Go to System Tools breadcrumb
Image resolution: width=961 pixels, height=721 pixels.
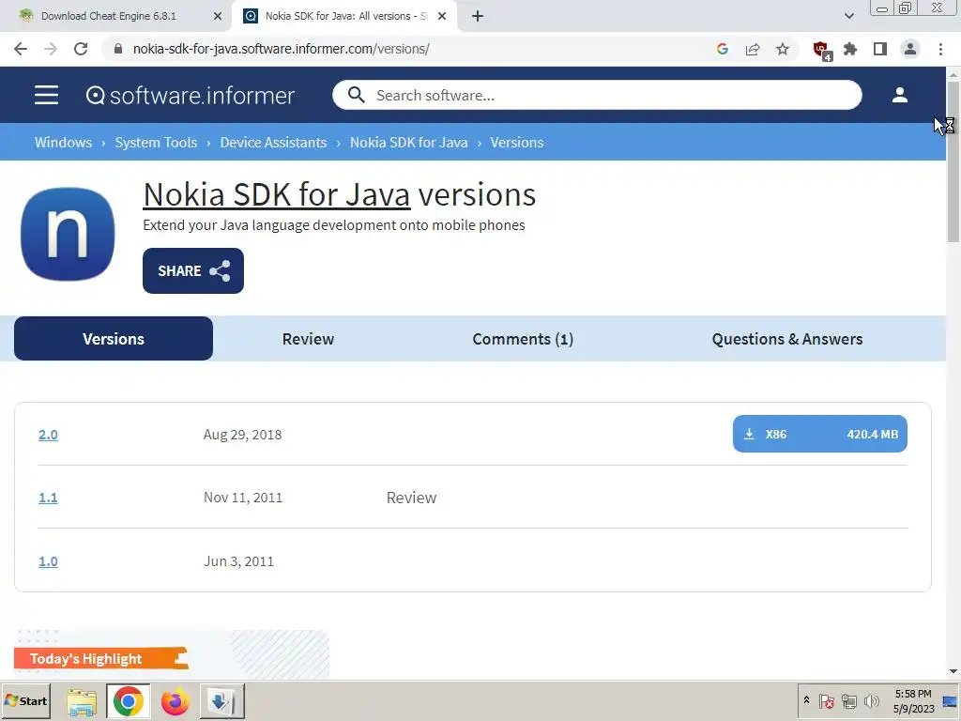click(x=157, y=143)
